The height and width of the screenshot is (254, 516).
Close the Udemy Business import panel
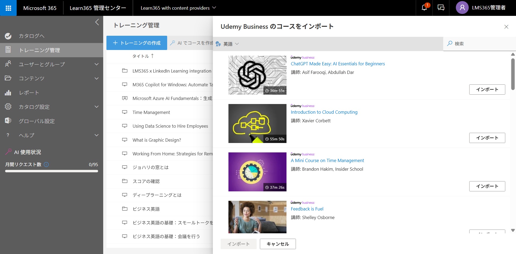coord(506,27)
